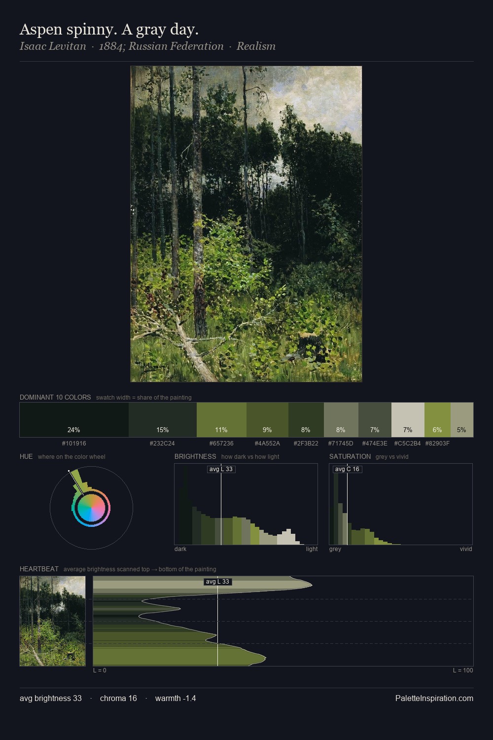Image resolution: width=493 pixels, height=740 pixels.
Task: Click the hex code #232C24
Action: click(162, 444)
